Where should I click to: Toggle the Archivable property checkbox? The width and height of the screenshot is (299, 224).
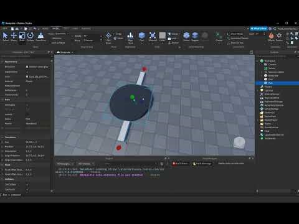pyautogui.click(x=27, y=105)
